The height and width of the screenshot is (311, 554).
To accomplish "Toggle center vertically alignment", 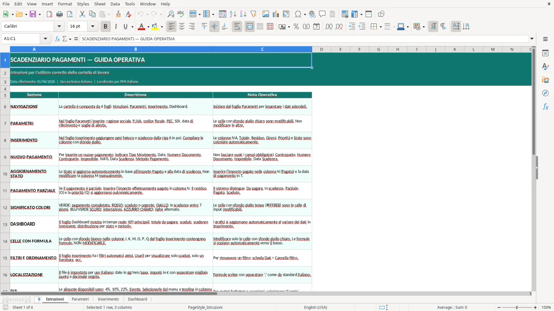I will pyautogui.click(x=214, y=27).
